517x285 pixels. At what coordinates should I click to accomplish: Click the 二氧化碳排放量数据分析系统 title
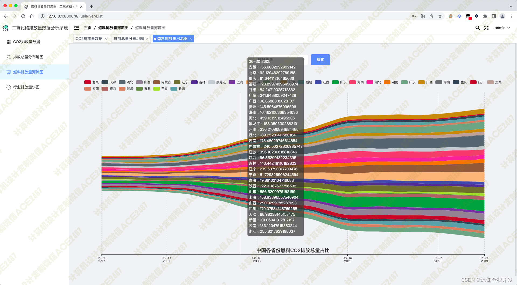pos(40,28)
